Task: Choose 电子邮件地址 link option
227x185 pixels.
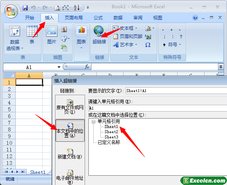Action: pyautogui.click(x=70, y=177)
